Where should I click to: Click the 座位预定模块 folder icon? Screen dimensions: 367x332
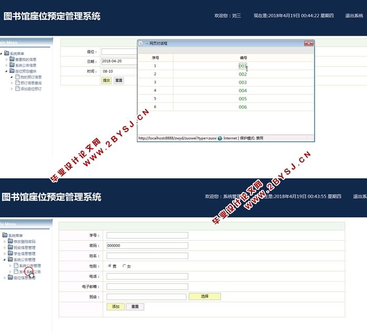tap(12, 71)
